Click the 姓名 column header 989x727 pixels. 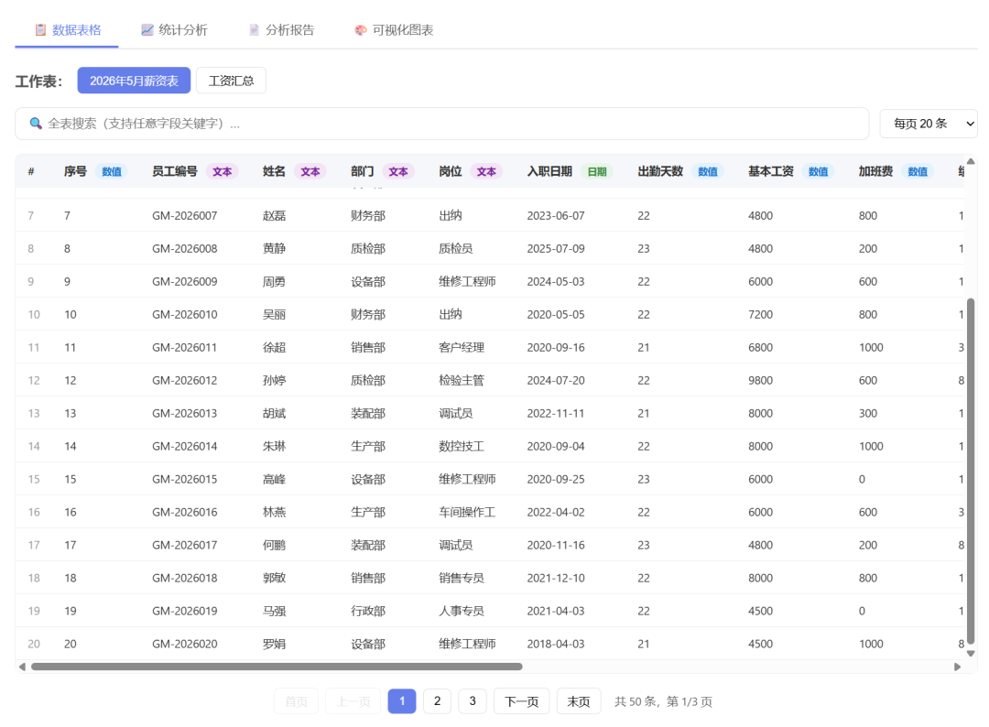(x=275, y=171)
